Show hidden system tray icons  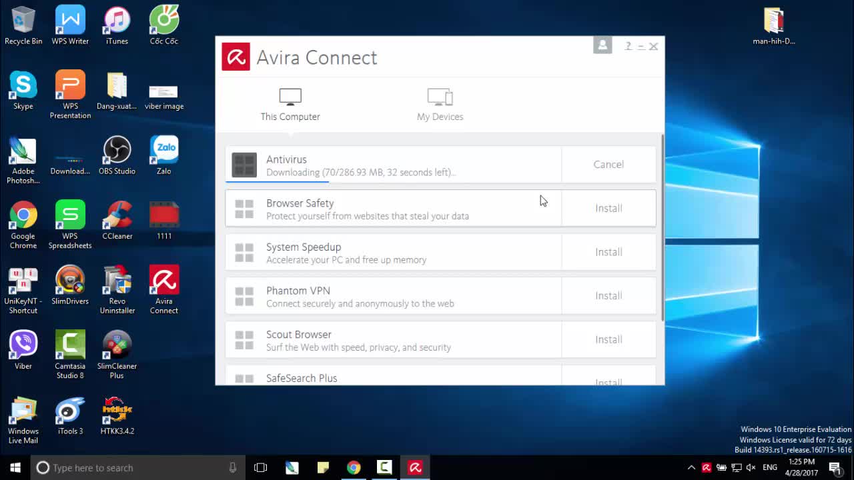[691, 468]
